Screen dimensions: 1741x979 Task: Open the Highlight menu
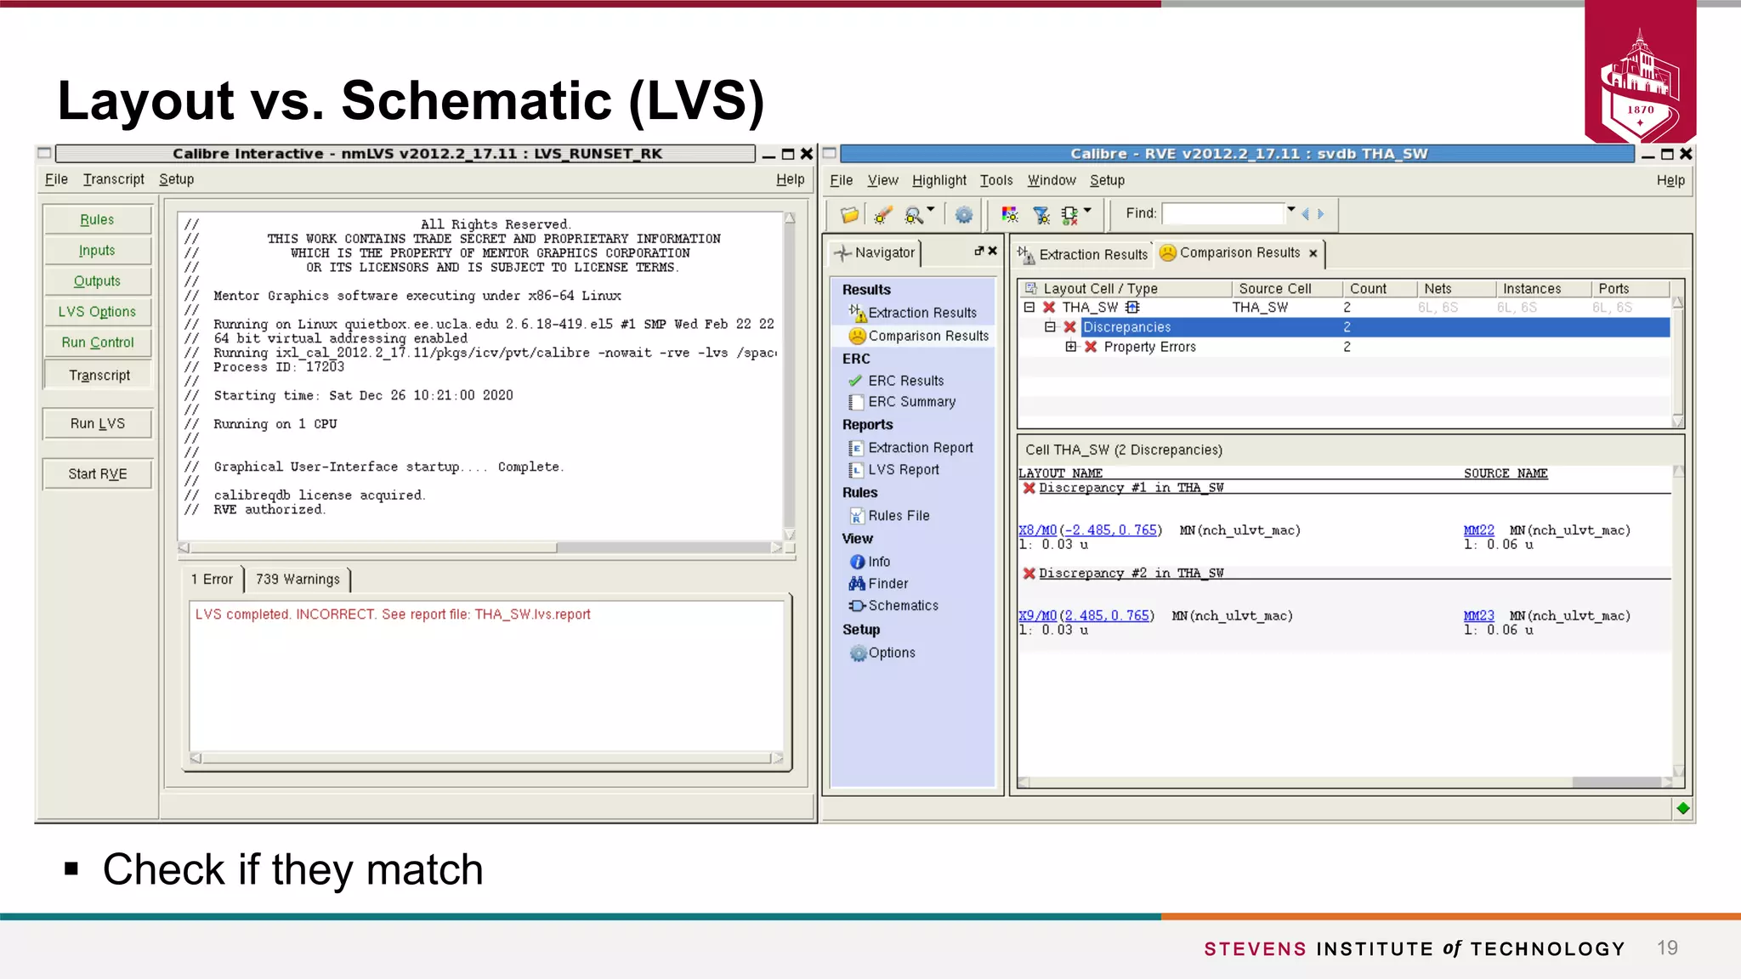pyautogui.click(x=939, y=180)
